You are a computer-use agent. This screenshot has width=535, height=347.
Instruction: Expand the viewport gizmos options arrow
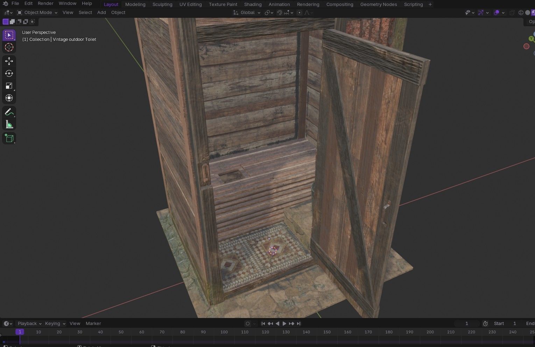tap(487, 13)
